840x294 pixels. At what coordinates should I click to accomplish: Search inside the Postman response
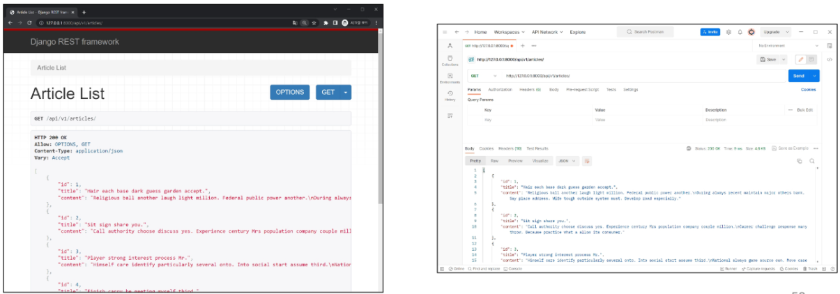[812, 161]
